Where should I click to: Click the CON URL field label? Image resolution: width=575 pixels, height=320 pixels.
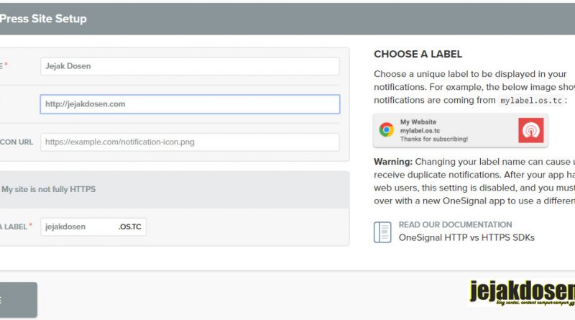point(17,142)
